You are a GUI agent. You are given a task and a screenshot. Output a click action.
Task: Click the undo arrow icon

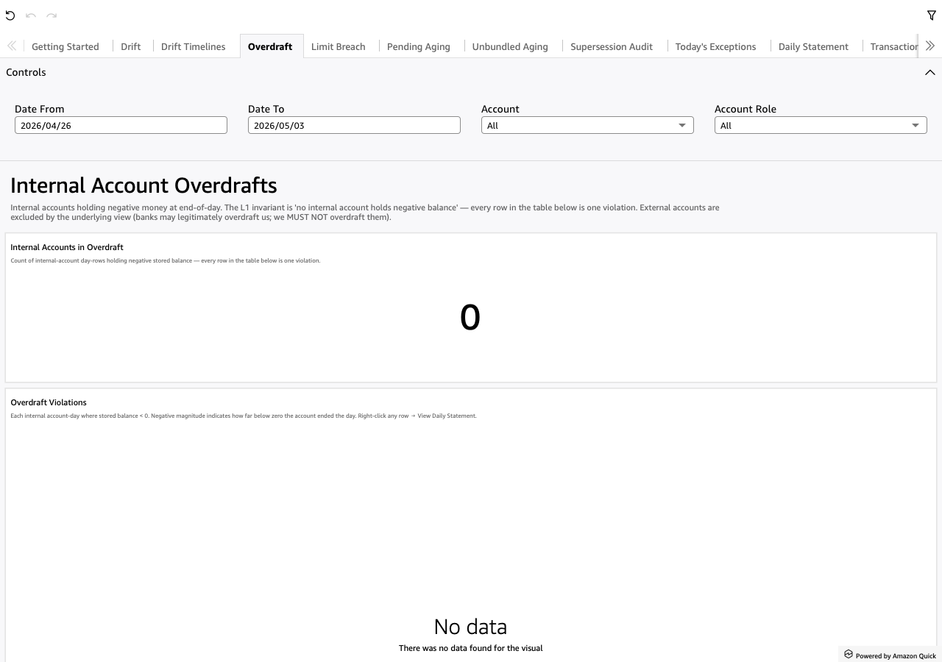coord(31,15)
